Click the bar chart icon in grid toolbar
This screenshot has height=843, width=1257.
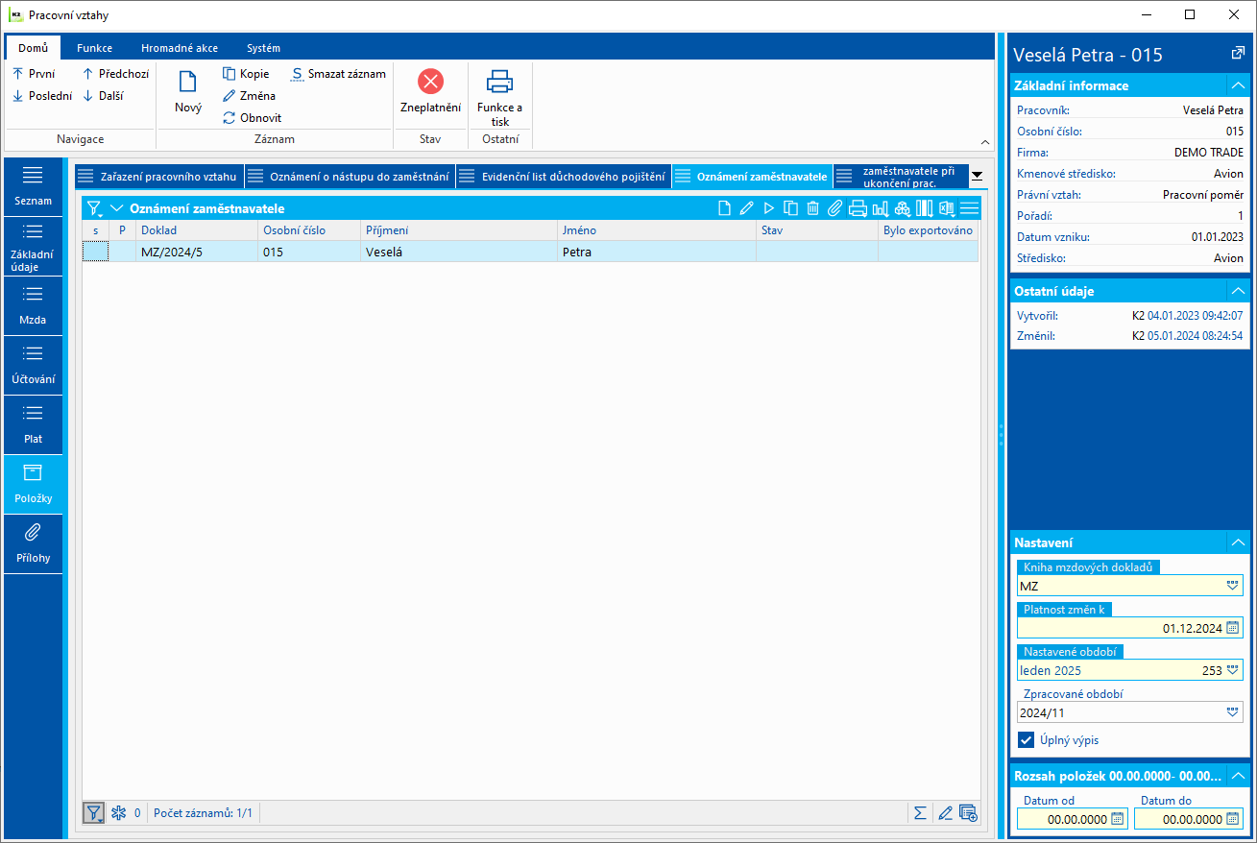880,208
